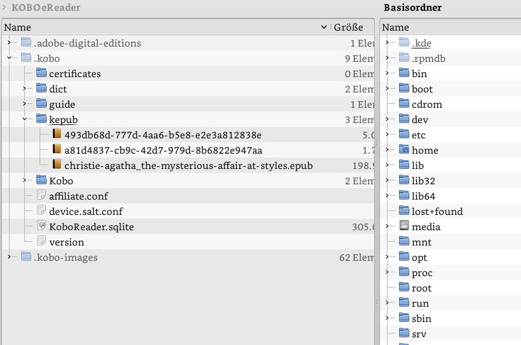Click the Größe column header
521x345 pixels.
coord(349,27)
